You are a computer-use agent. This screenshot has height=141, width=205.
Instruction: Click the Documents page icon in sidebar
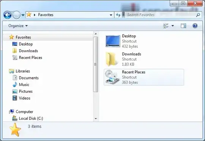pyautogui.click(x=15, y=78)
